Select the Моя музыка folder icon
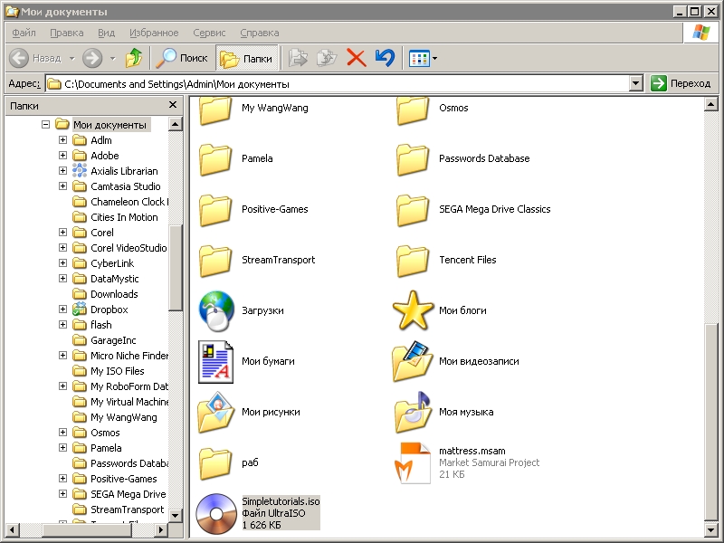724x543 pixels. coord(413,413)
